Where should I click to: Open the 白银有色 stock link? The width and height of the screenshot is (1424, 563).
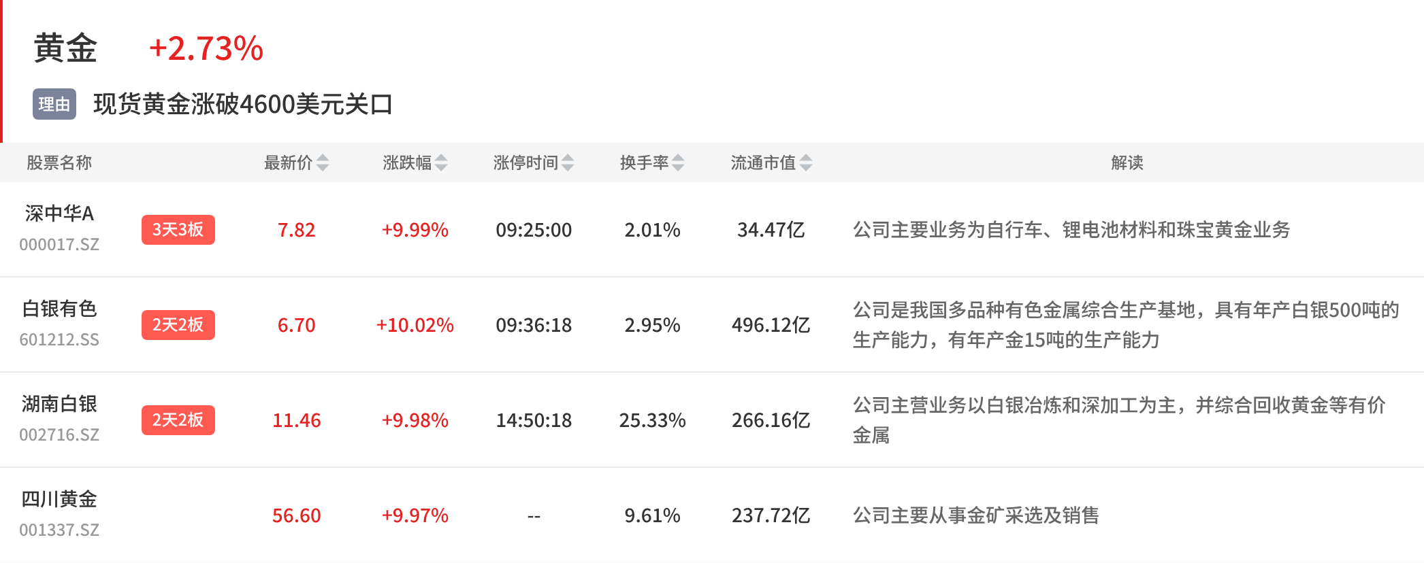click(x=59, y=309)
